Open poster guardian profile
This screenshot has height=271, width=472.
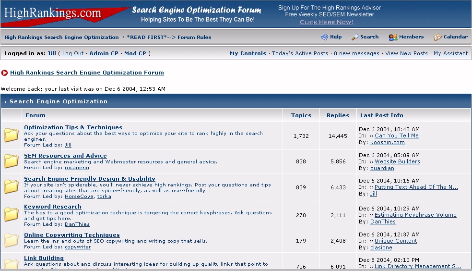pos(382,168)
